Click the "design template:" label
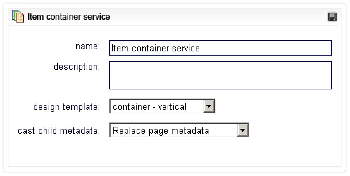The width and height of the screenshot is (350, 176). [67, 107]
